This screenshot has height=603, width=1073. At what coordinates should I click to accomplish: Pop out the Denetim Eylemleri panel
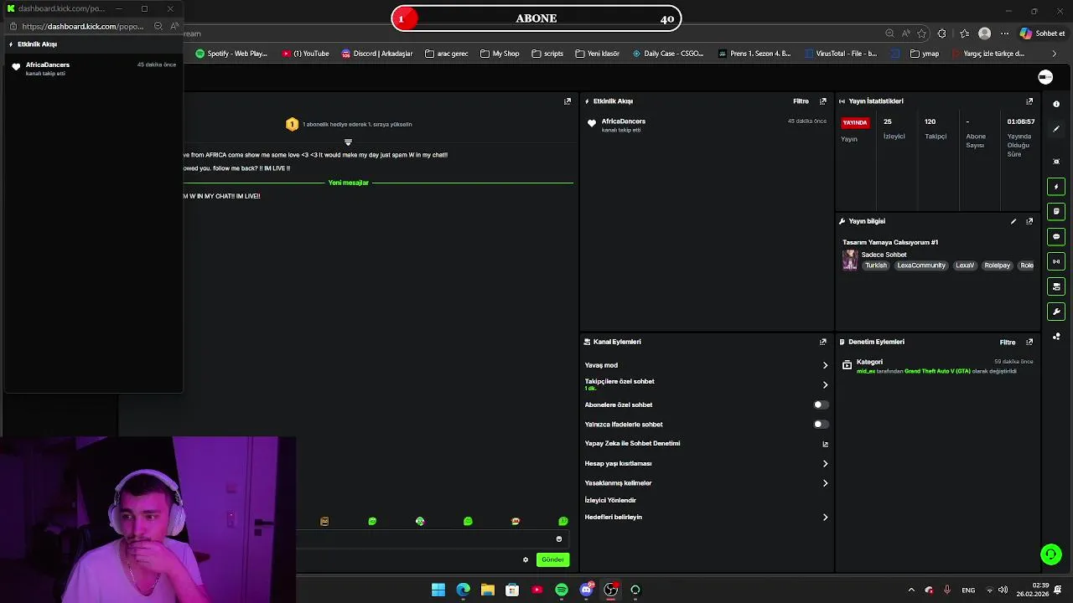(x=1029, y=342)
